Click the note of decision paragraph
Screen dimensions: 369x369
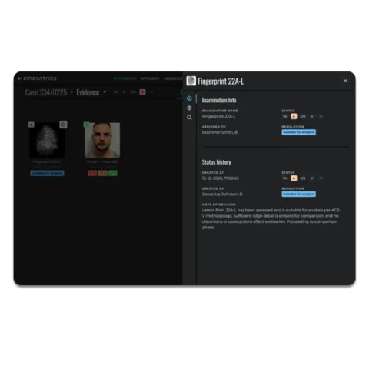click(x=271, y=218)
